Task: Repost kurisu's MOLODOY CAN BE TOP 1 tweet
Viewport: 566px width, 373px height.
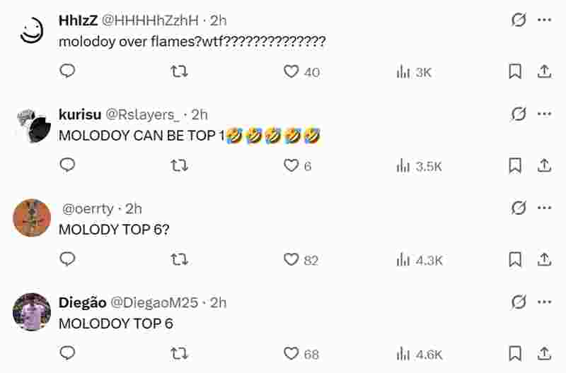Action: 180,165
